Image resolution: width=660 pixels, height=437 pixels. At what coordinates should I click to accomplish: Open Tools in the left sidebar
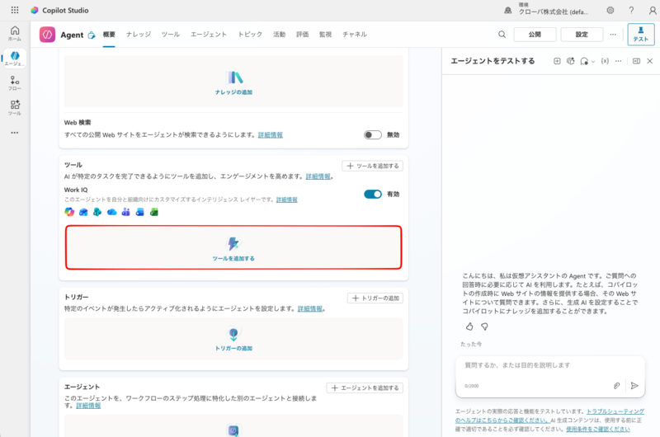tap(15, 108)
